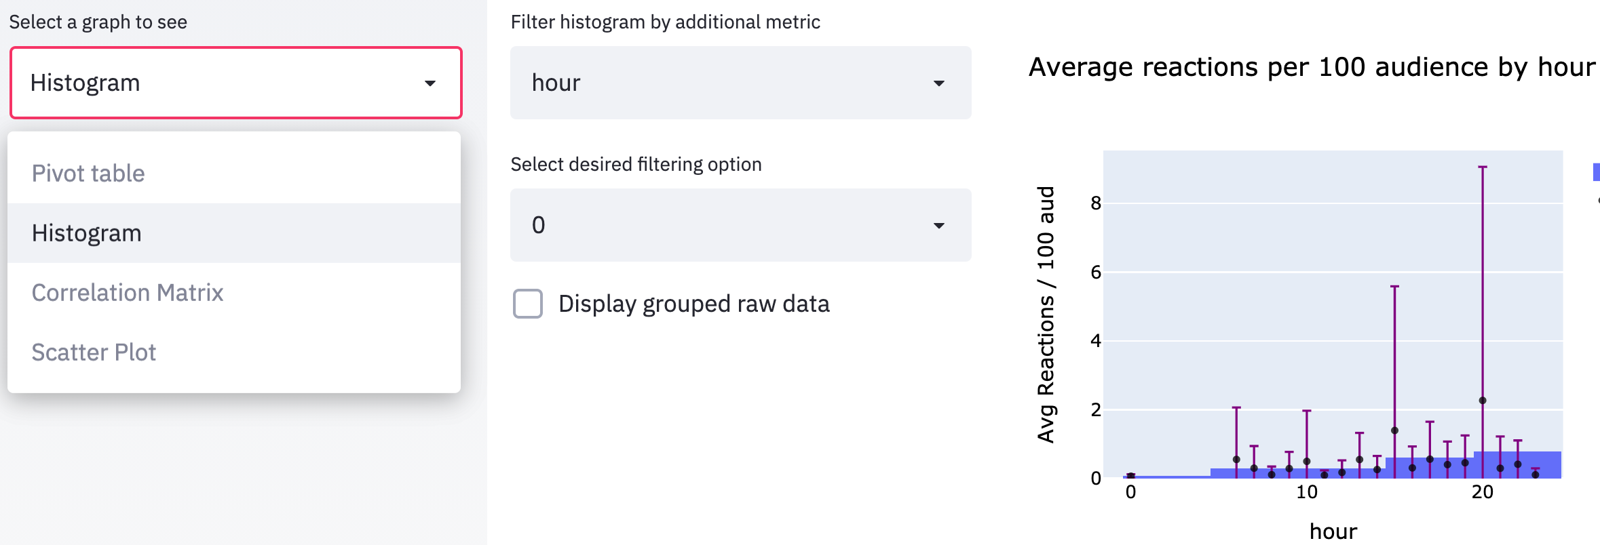Click the Display grouped raw data label
The image size is (1600, 545).
point(694,304)
